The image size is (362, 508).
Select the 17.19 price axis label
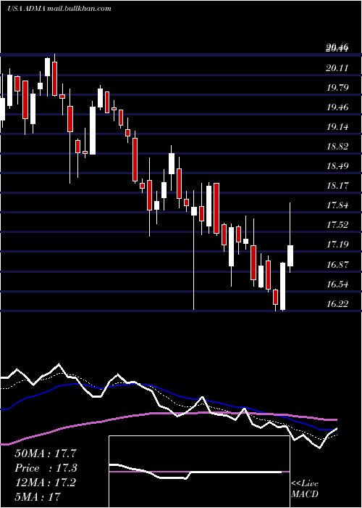point(337,245)
